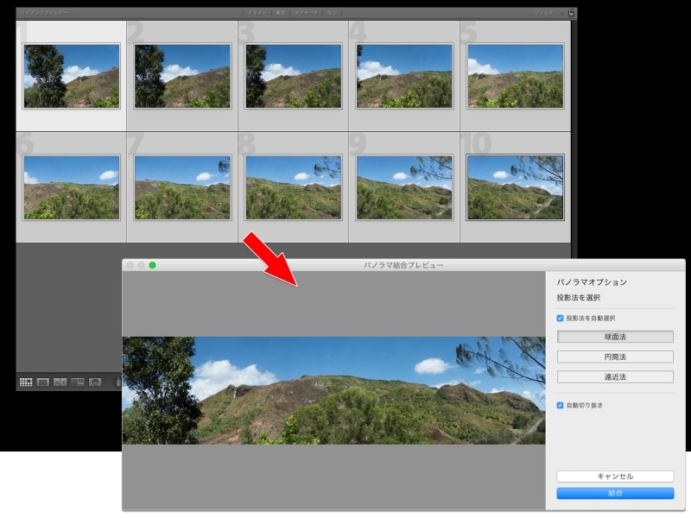Open People view face icon
Image resolution: width=691 pixels, height=518 pixels.
[95, 382]
